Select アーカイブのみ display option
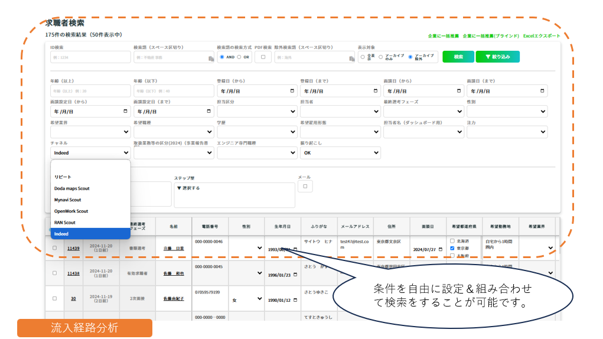Viewport: 603px width, 339px height. tap(379, 57)
